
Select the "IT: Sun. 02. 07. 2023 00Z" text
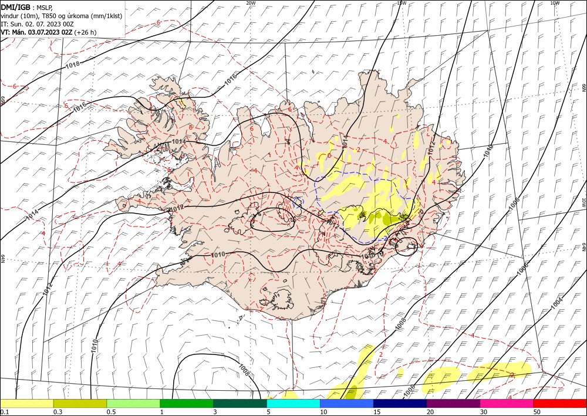pos(37,24)
